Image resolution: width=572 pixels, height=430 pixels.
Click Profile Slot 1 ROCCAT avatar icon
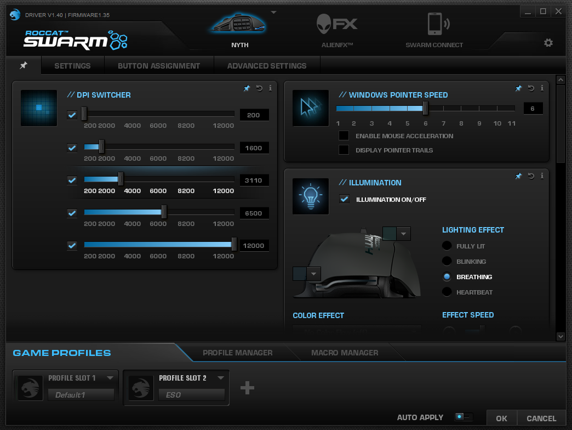(30, 388)
